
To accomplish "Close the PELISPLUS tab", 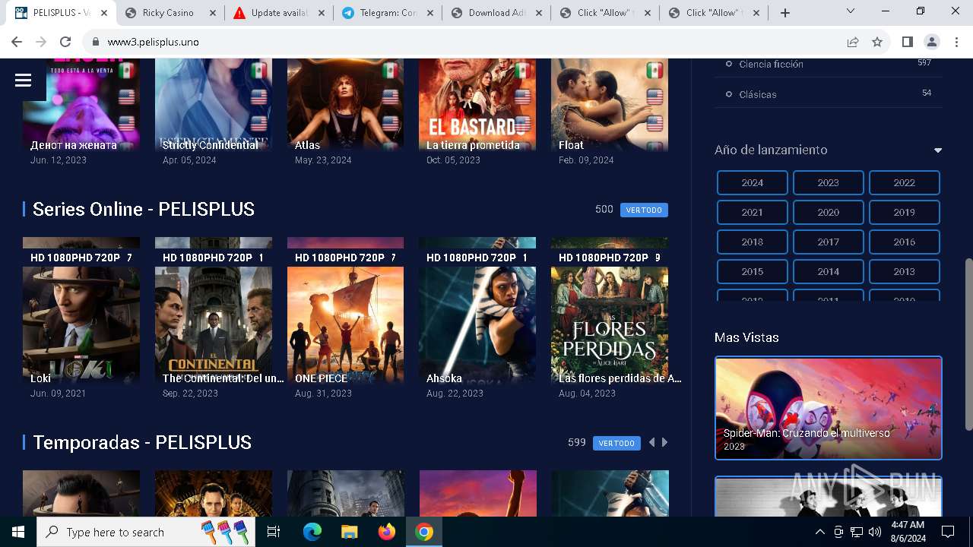I will click(104, 13).
